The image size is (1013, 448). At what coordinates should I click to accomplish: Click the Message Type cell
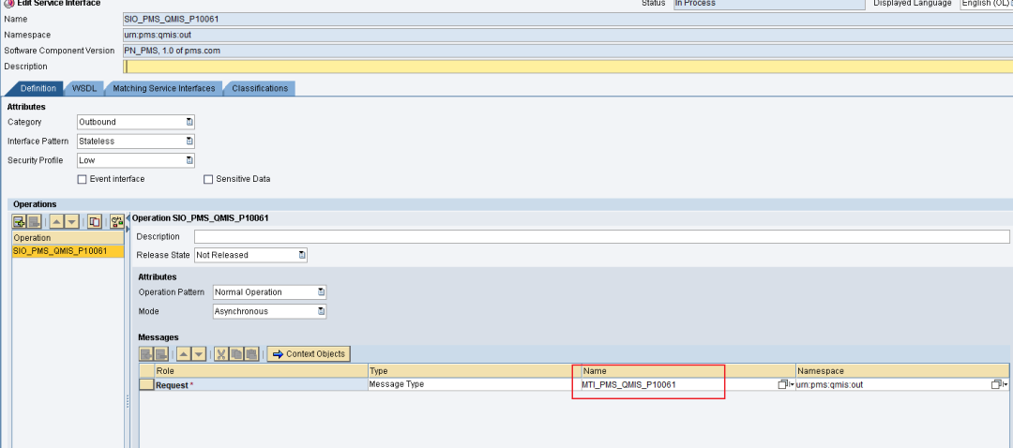pos(475,385)
